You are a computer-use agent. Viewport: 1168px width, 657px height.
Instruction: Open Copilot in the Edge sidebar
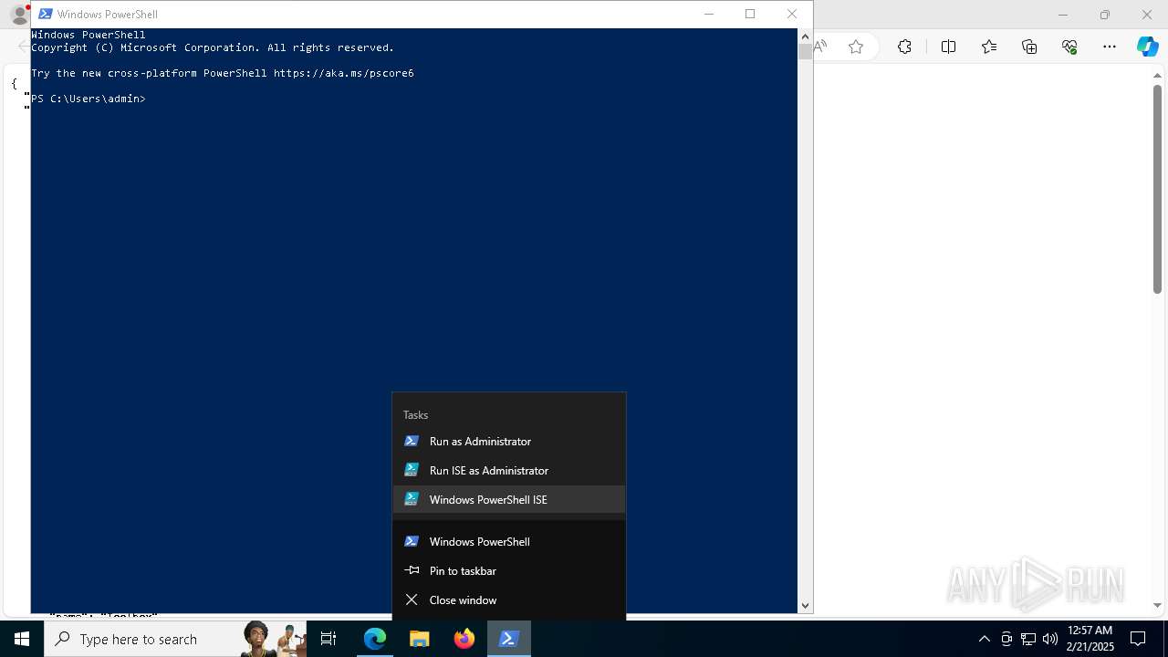1148,47
